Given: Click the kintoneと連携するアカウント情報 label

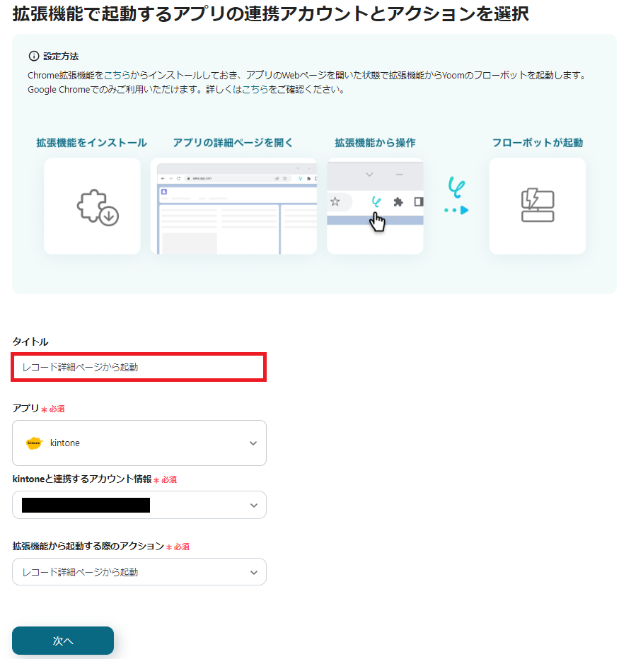Looking at the screenshot, I should point(82,479).
